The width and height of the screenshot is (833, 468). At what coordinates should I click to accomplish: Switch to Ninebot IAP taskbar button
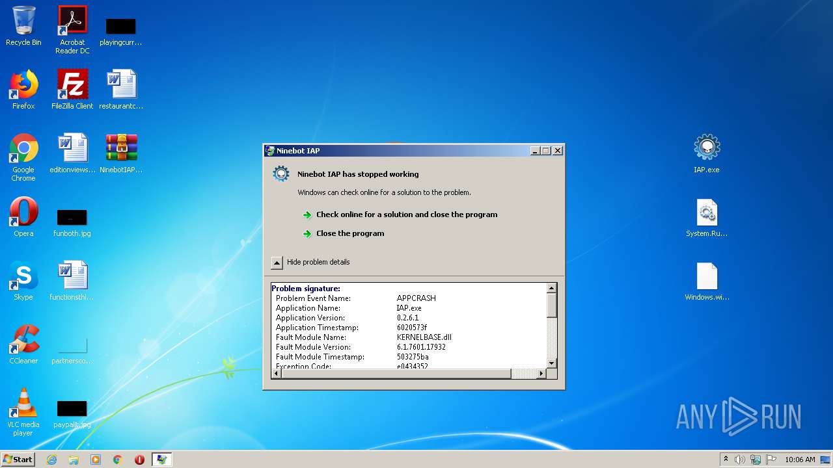[161, 460]
